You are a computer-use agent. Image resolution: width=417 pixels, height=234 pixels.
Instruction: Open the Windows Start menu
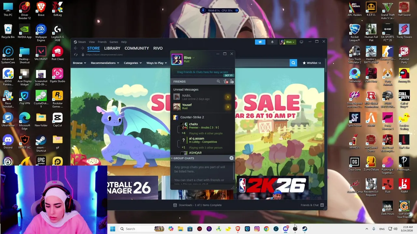click(112, 229)
